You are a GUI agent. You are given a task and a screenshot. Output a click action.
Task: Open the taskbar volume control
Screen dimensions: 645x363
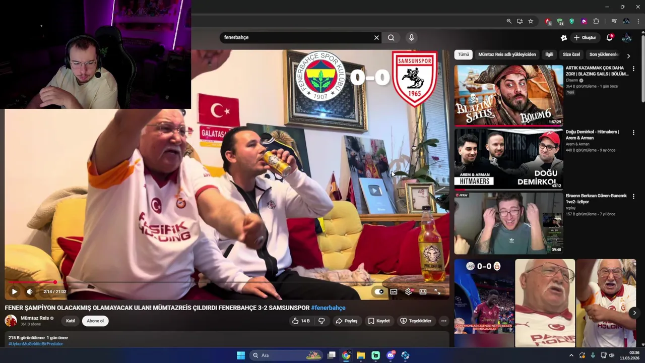(611, 355)
